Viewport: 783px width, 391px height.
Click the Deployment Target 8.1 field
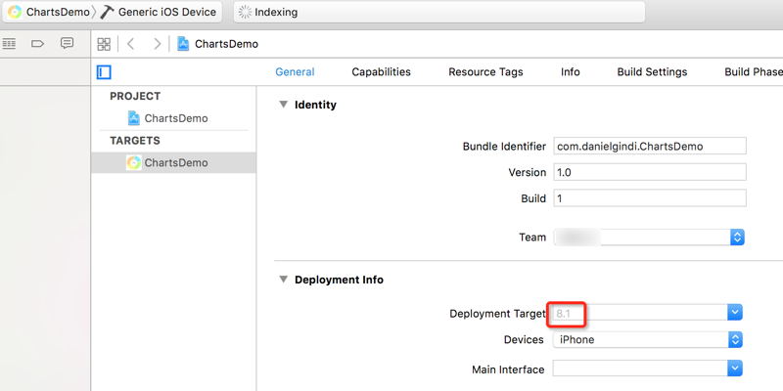click(x=640, y=314)
